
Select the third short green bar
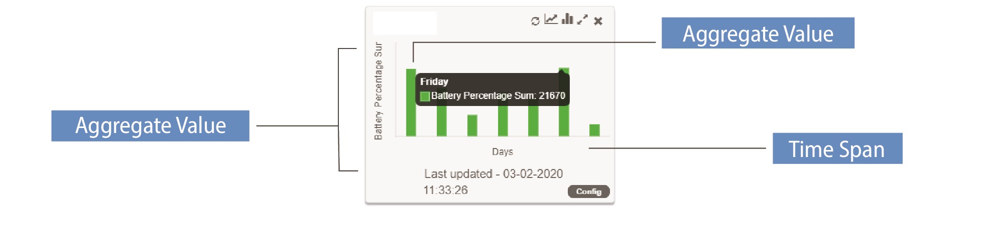pyautogui.click(x=472, y=125)
